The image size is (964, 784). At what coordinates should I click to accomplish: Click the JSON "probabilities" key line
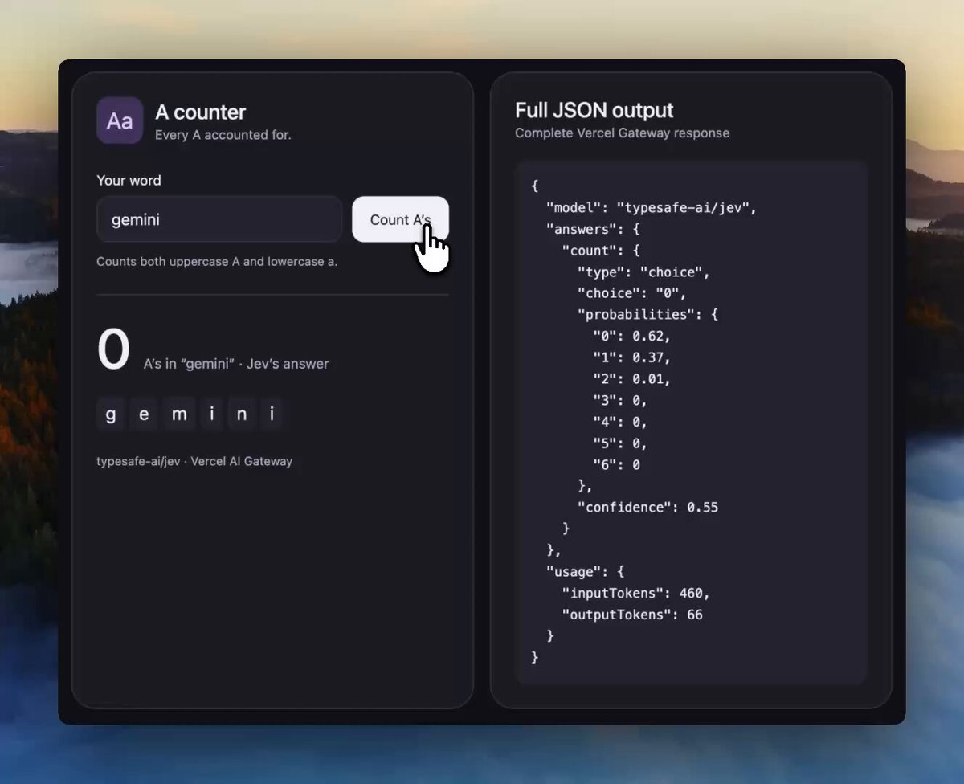647,315
